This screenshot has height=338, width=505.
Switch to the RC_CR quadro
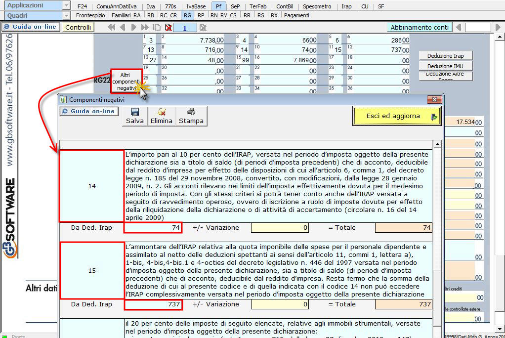(x=168, y=15)
